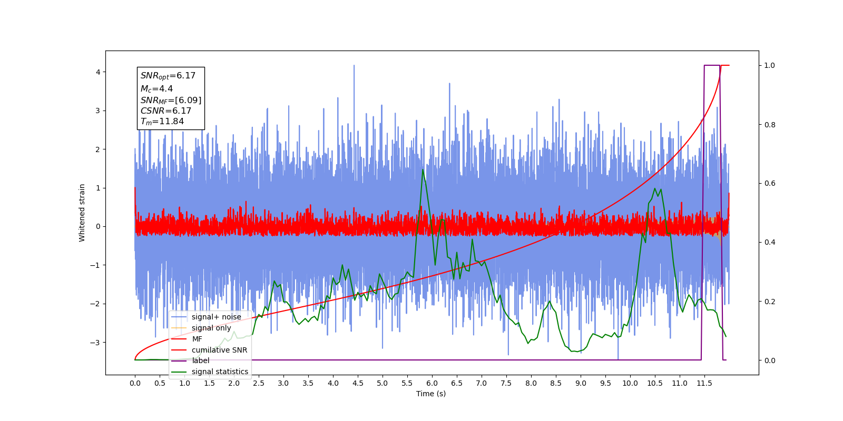Click the blue line sample in the legend
The width and height of the screenshot is (843, 421).
[179, 317]
